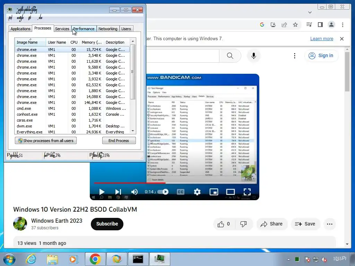Select chrome.exe row using 62,532 K
The width and height of the screenshot is (355, 266).
coord(72,85)
